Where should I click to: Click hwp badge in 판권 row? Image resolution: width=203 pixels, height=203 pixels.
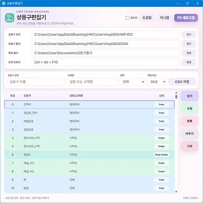(x=161, y=188)
